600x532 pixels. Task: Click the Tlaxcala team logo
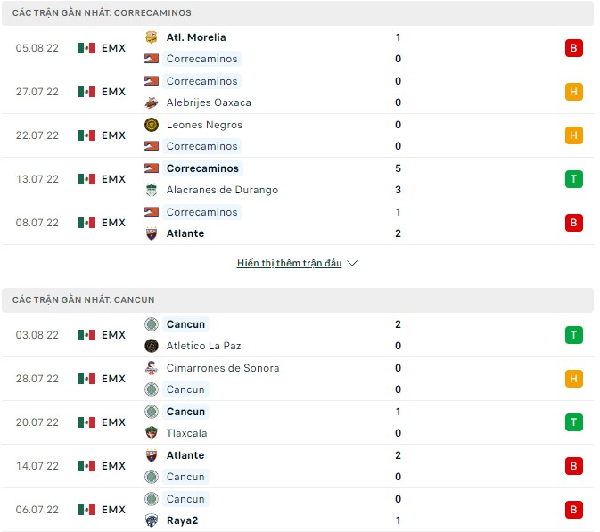152,433
